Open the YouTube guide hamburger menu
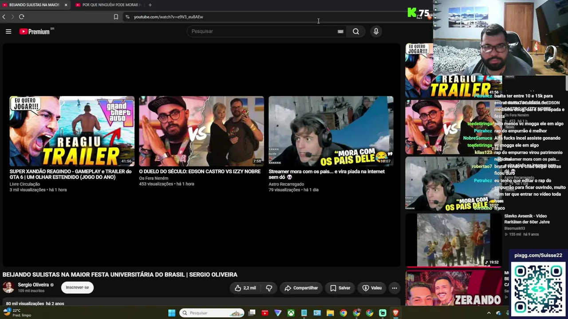 (8, 31)
